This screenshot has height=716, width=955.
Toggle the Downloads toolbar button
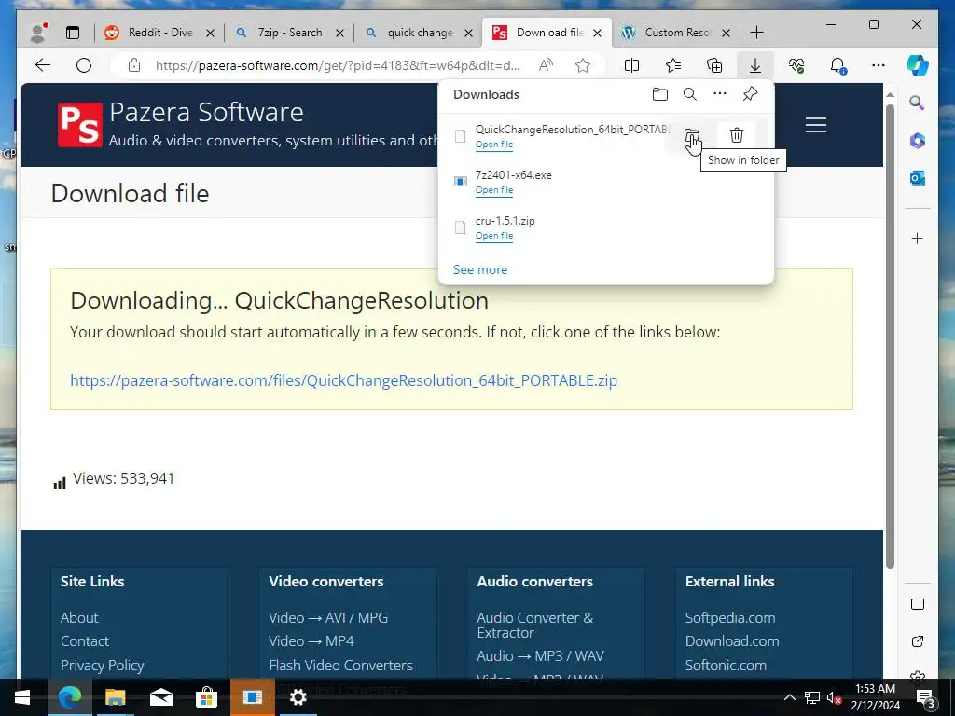coord(755,65)
